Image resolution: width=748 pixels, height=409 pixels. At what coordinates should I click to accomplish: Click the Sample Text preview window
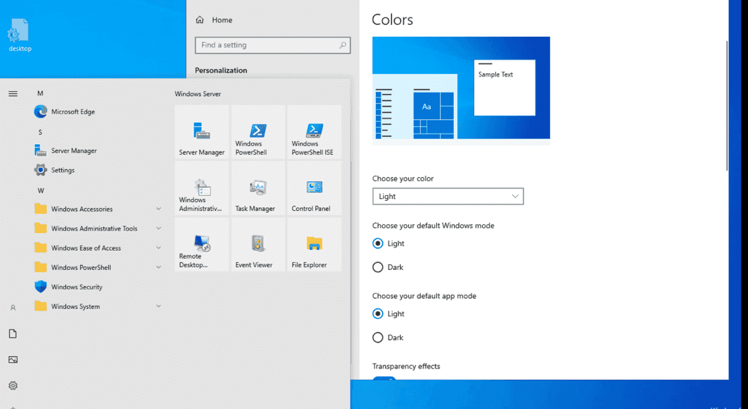click(504, 88)
